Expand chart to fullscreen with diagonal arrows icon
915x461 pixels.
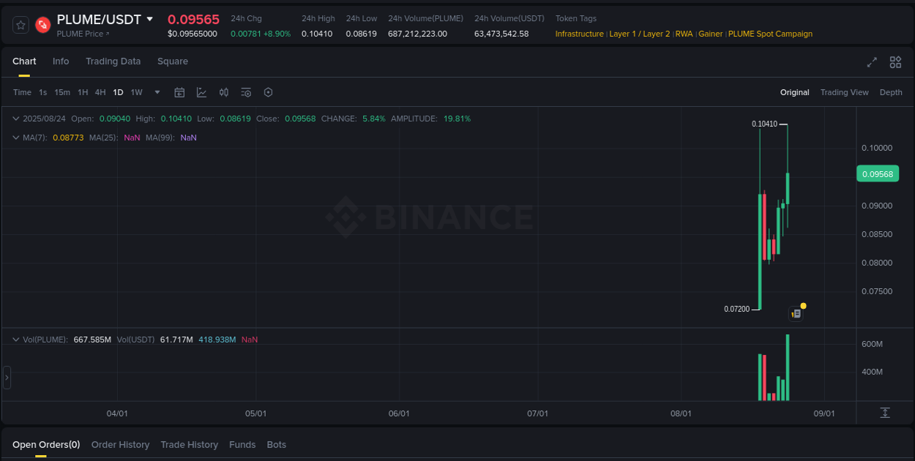point(871,62)
